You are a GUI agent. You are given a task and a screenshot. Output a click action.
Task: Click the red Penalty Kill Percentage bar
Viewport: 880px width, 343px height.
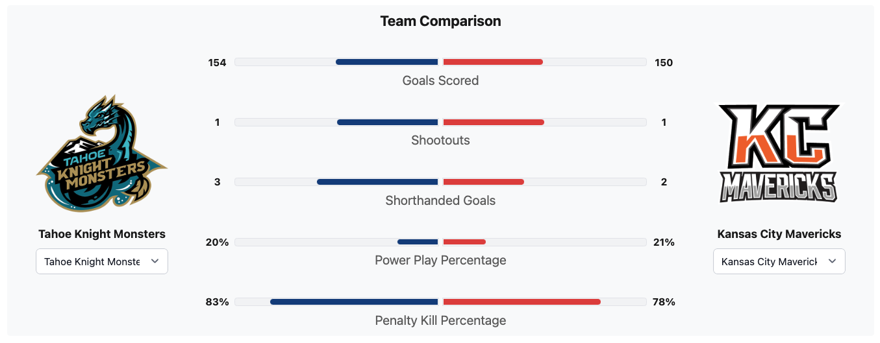pos(522,302)
